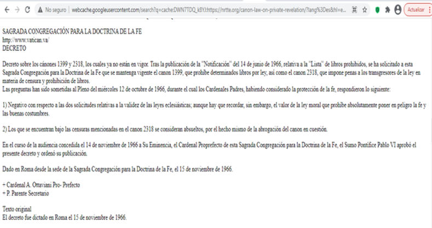432x228 pixels.
Task: Click the "P. Parente Secretario" signature line
Action: (27, 193)
